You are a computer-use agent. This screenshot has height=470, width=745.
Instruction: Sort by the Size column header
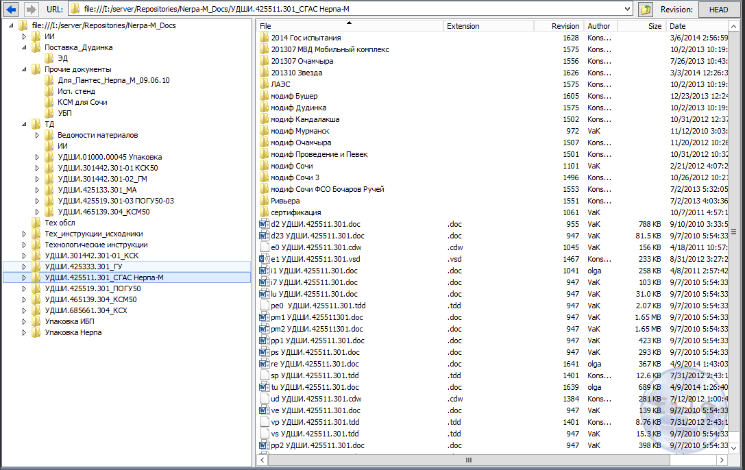click(642, 26)
